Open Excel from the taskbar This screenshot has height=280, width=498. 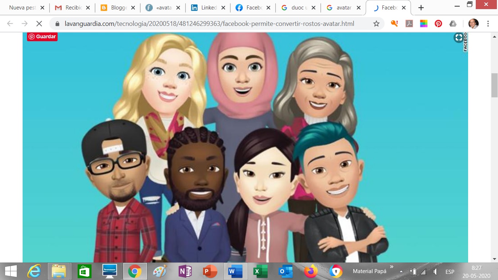260,271
